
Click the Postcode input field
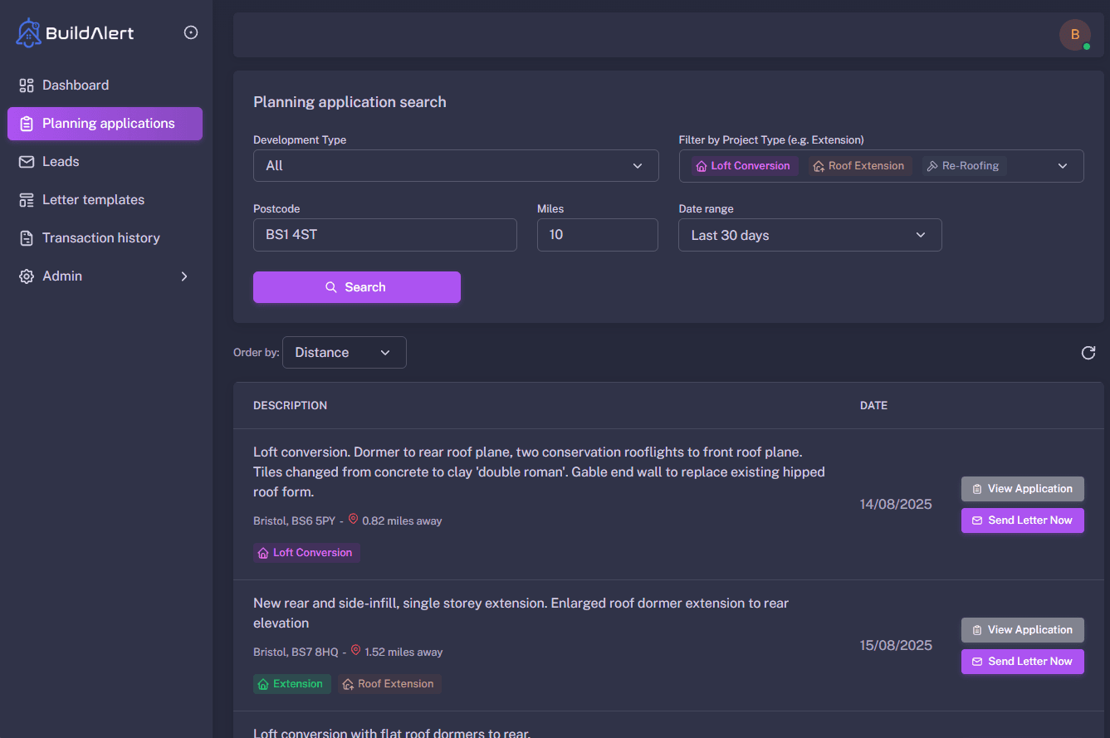coord(384,235)
